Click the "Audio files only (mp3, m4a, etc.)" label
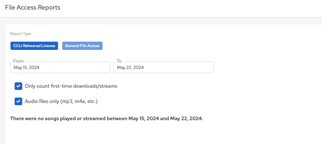322x144 pixels. coord(61,101)
